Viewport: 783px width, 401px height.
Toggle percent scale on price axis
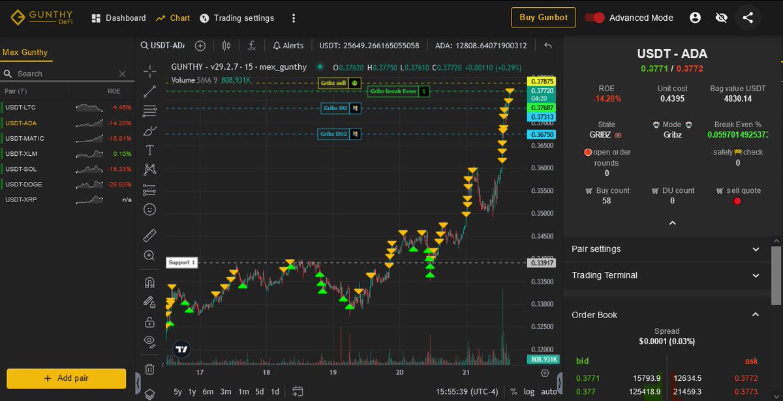pos(514,392)
